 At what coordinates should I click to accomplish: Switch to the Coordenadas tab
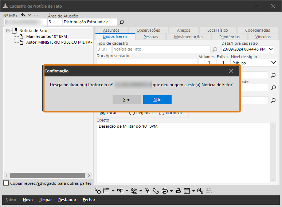coord(258,30)
